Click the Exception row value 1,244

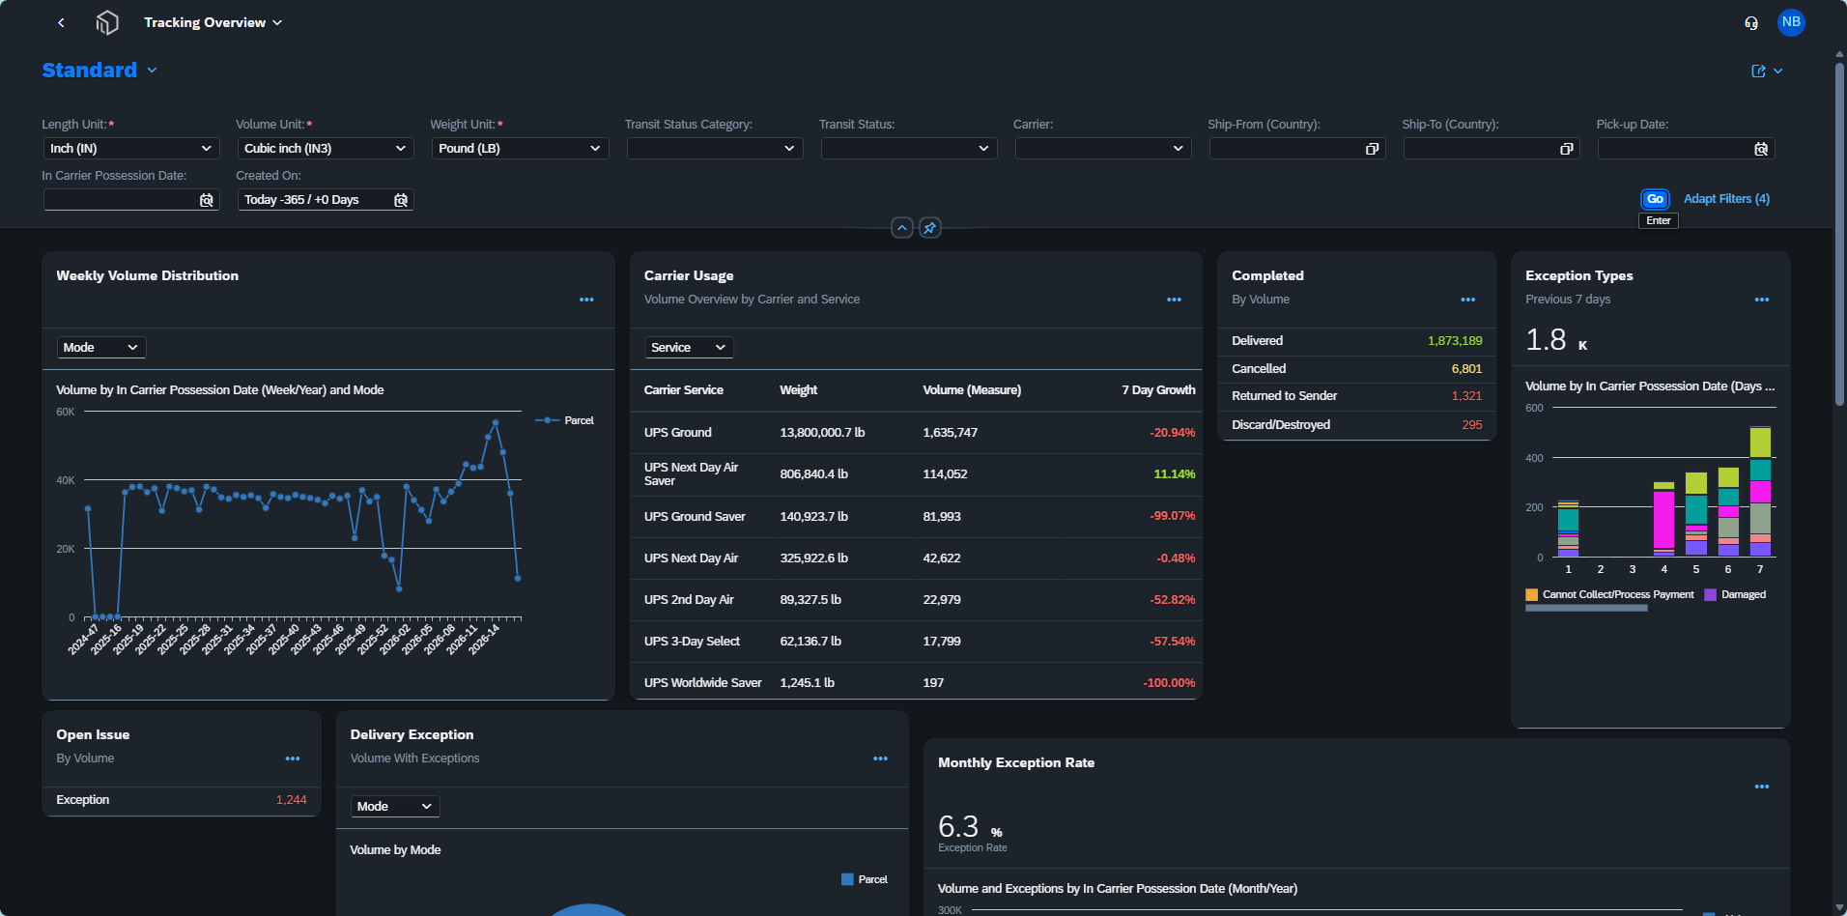pyautogui.click(x=291, y=800)
